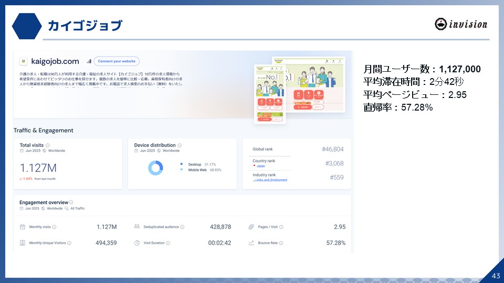The height and width of the screenshot is (283, 504).
Task: Click the 57.28% bounce rate value in table
Action: click(x=336, y=243)
